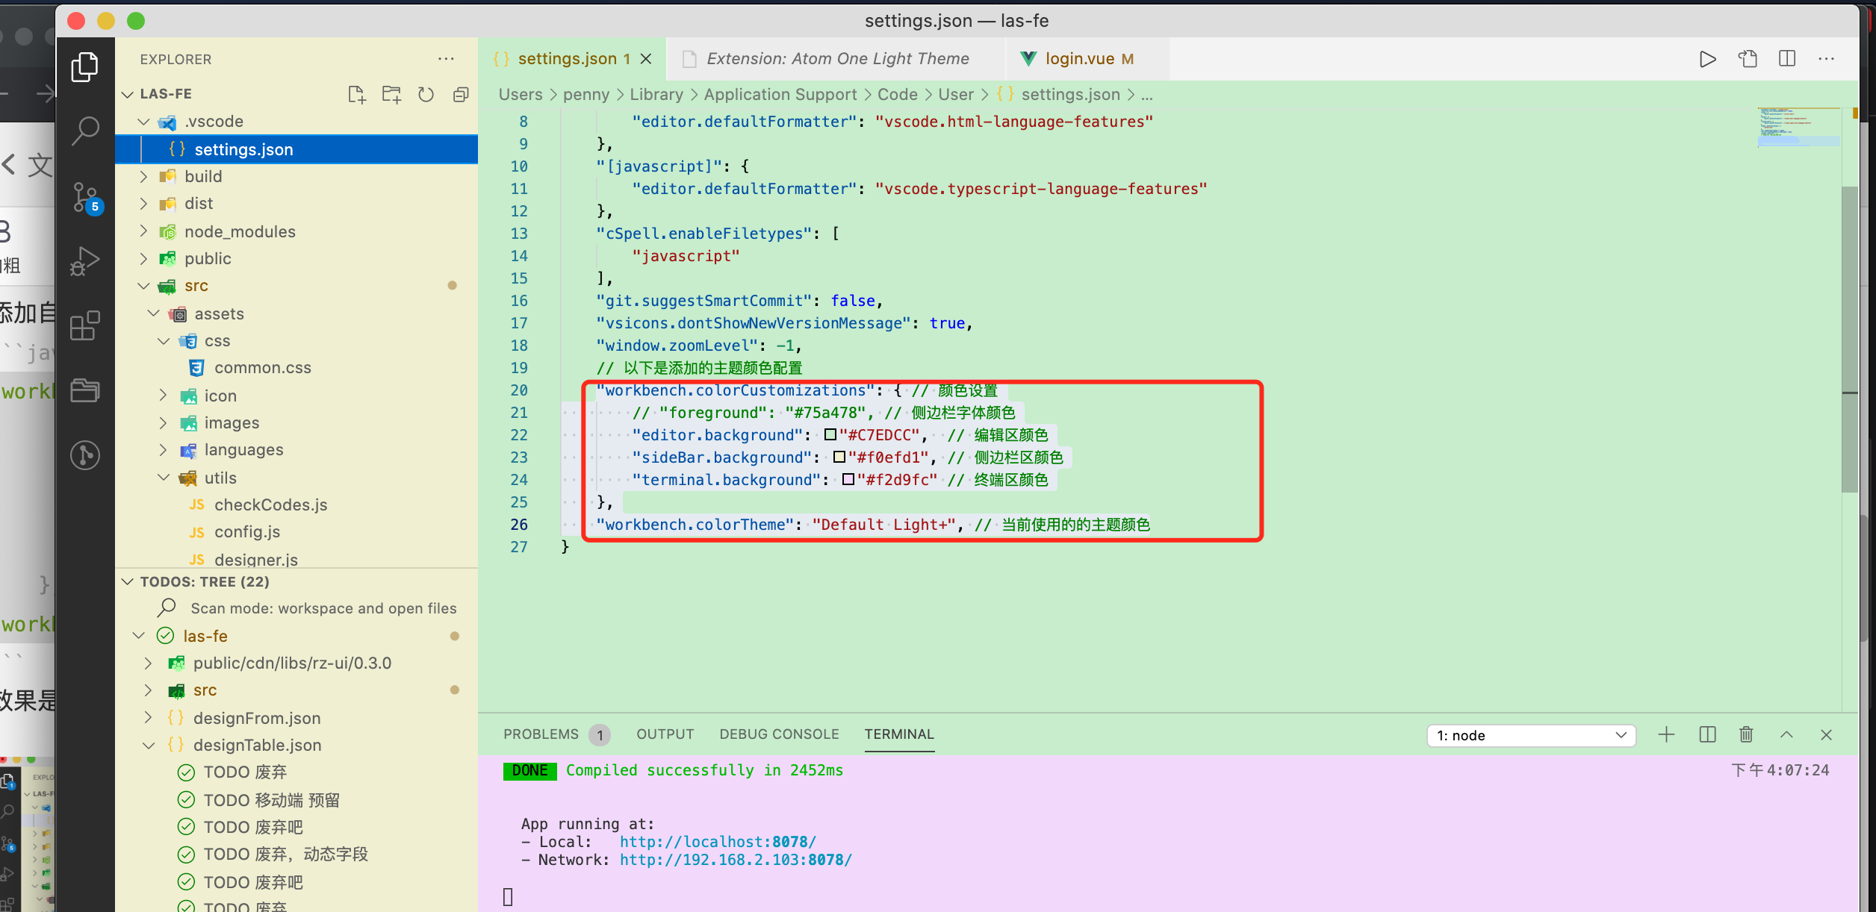Expand the node_modules folder
The image size is (1876, 912).
(x=240, y=231)
